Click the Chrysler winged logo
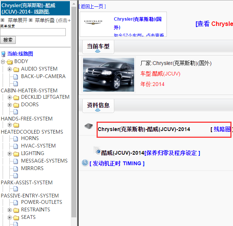Screen dimensions: 233x226 pos(93,23)
